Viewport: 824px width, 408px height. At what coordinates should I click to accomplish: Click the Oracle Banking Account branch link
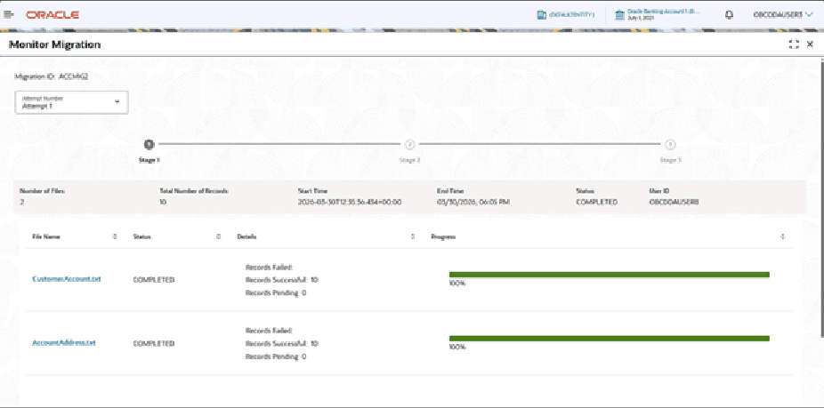pos(664,12)
